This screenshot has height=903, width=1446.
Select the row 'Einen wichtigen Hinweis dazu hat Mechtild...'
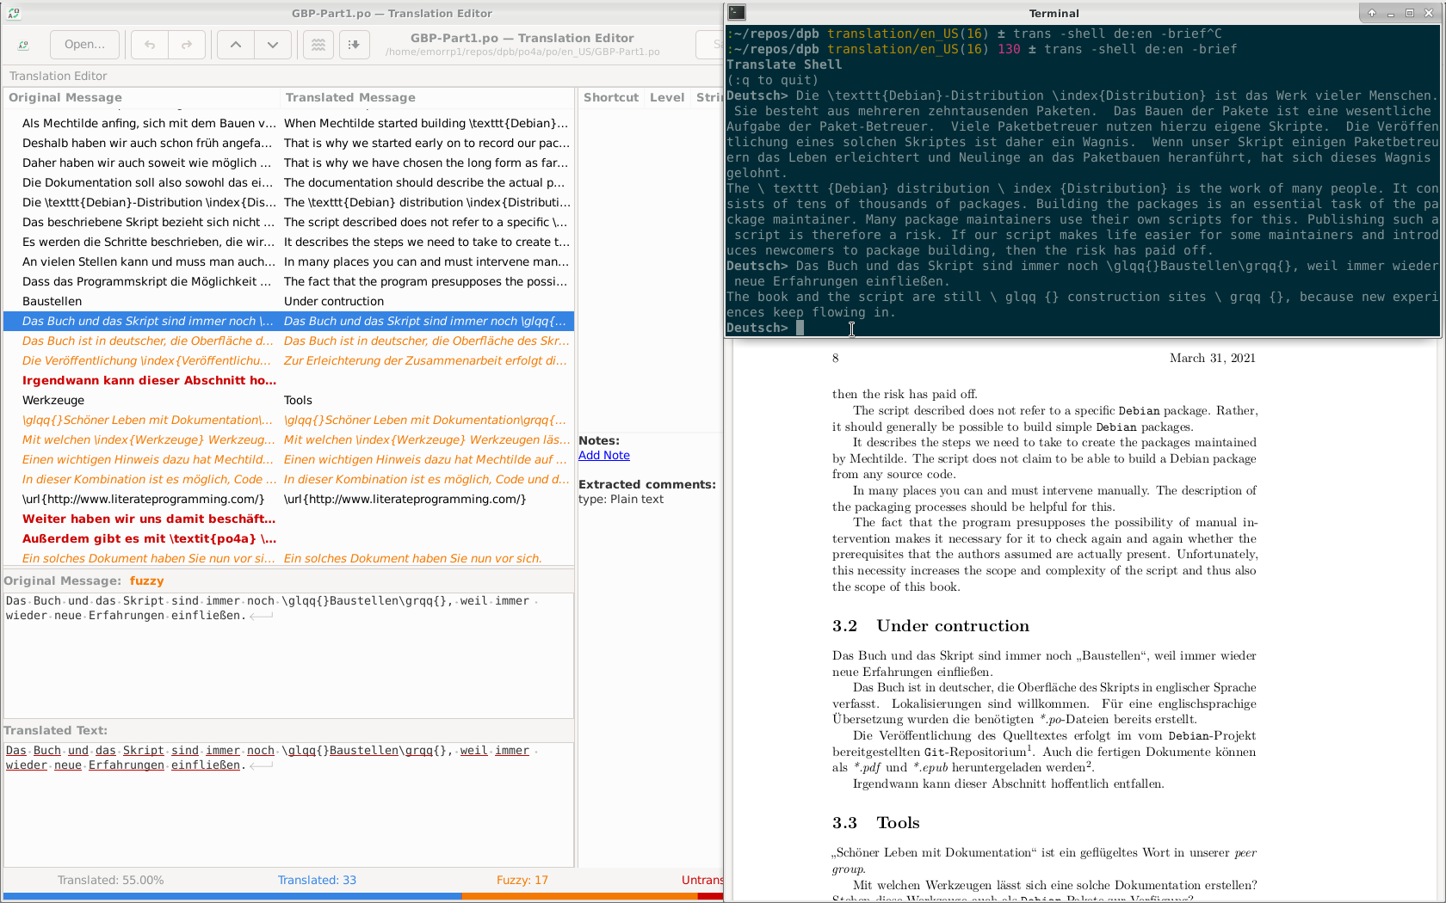coord(288,459)
